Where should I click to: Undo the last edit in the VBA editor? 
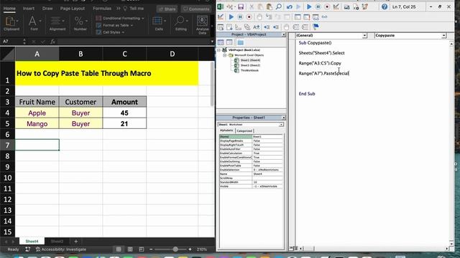[x=290, y=6]
